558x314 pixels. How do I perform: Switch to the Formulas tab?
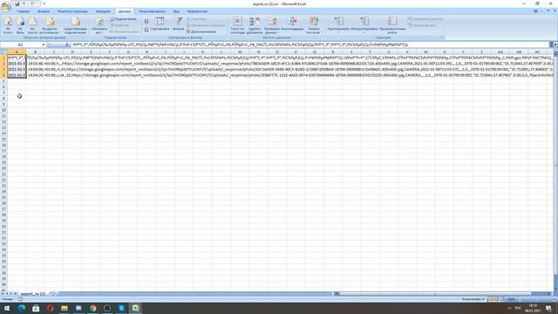click(103, 11)
